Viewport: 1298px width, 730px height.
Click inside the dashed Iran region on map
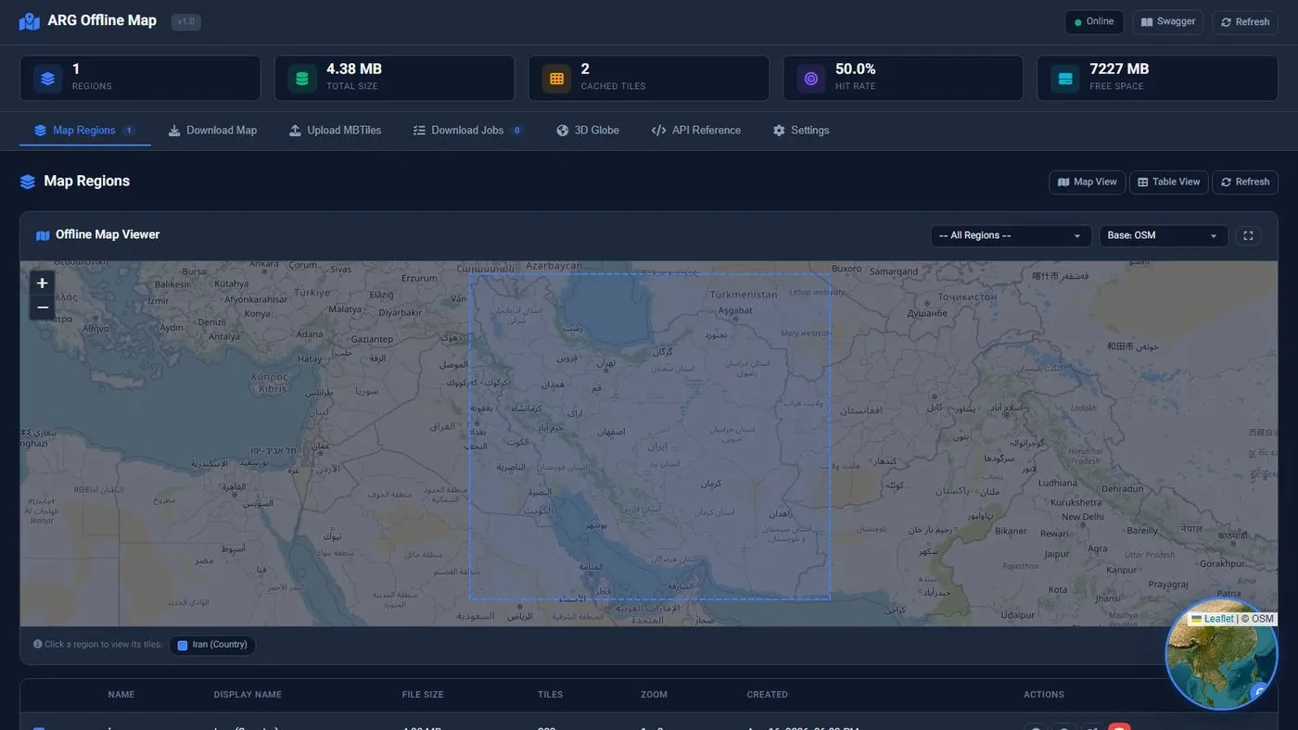[649, 436]
